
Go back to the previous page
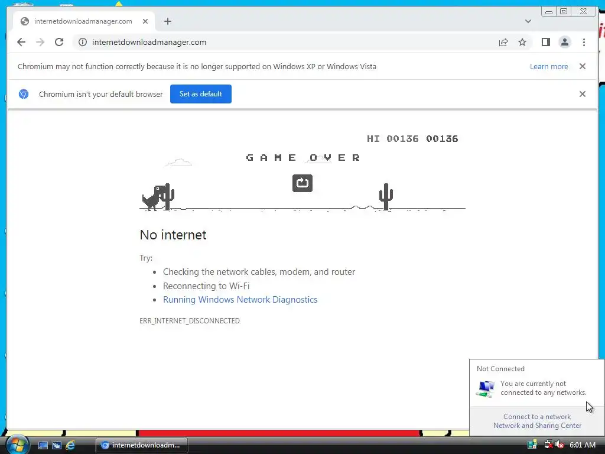(x=21, y=42)
